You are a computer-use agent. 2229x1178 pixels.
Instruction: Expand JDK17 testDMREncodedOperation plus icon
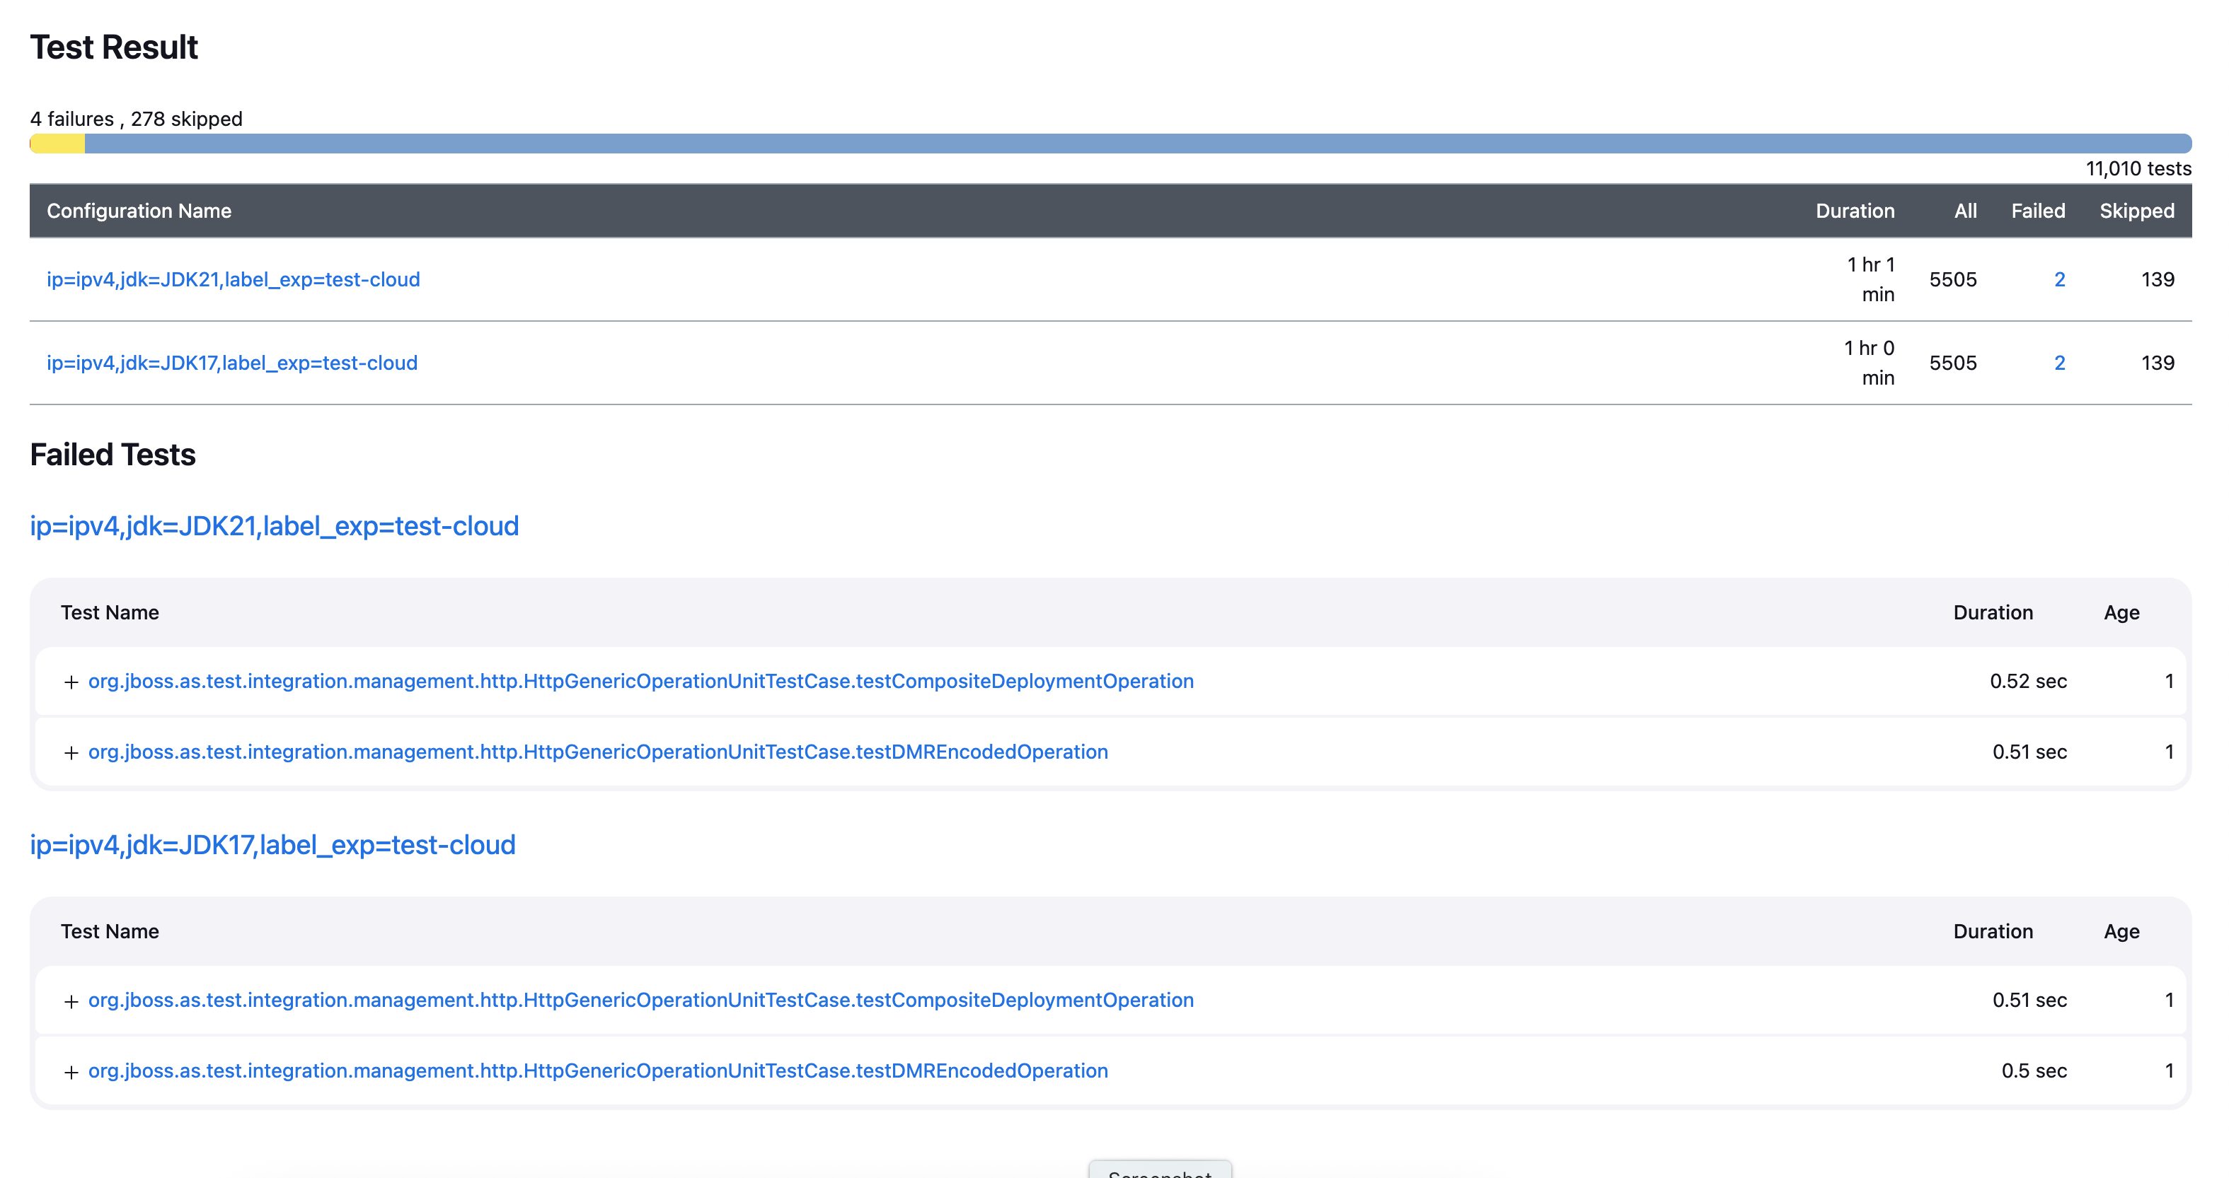(x=71, y=1073)
